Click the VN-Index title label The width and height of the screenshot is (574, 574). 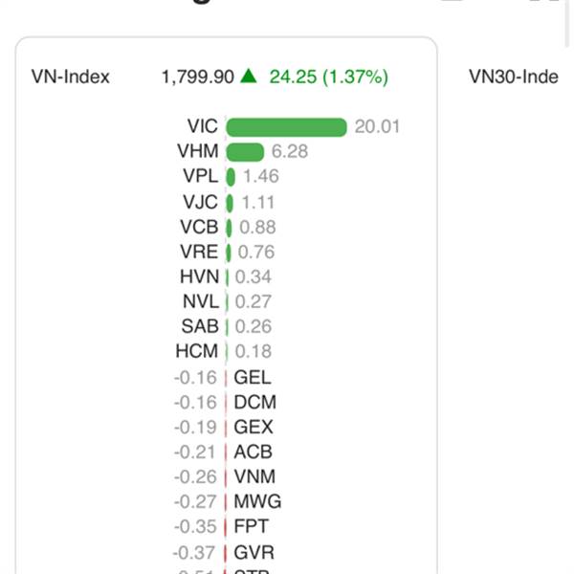pos(71,77)
